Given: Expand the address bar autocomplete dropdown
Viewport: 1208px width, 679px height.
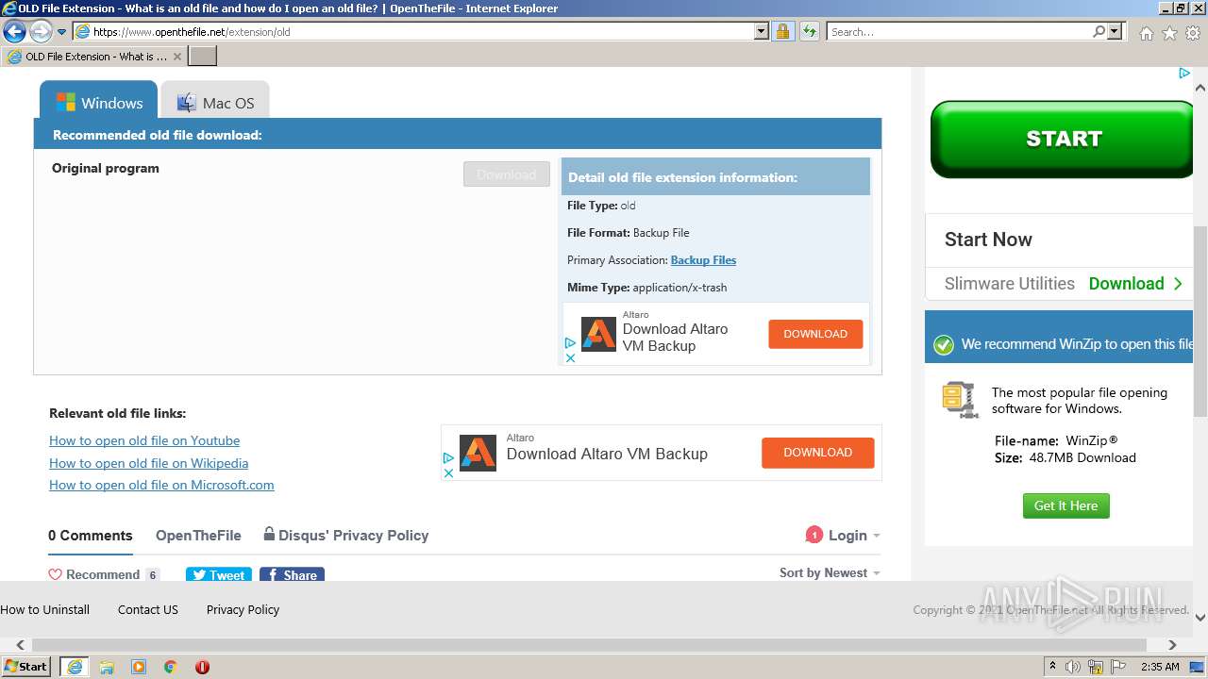Looking at the screenshot, I should point(762,31).
